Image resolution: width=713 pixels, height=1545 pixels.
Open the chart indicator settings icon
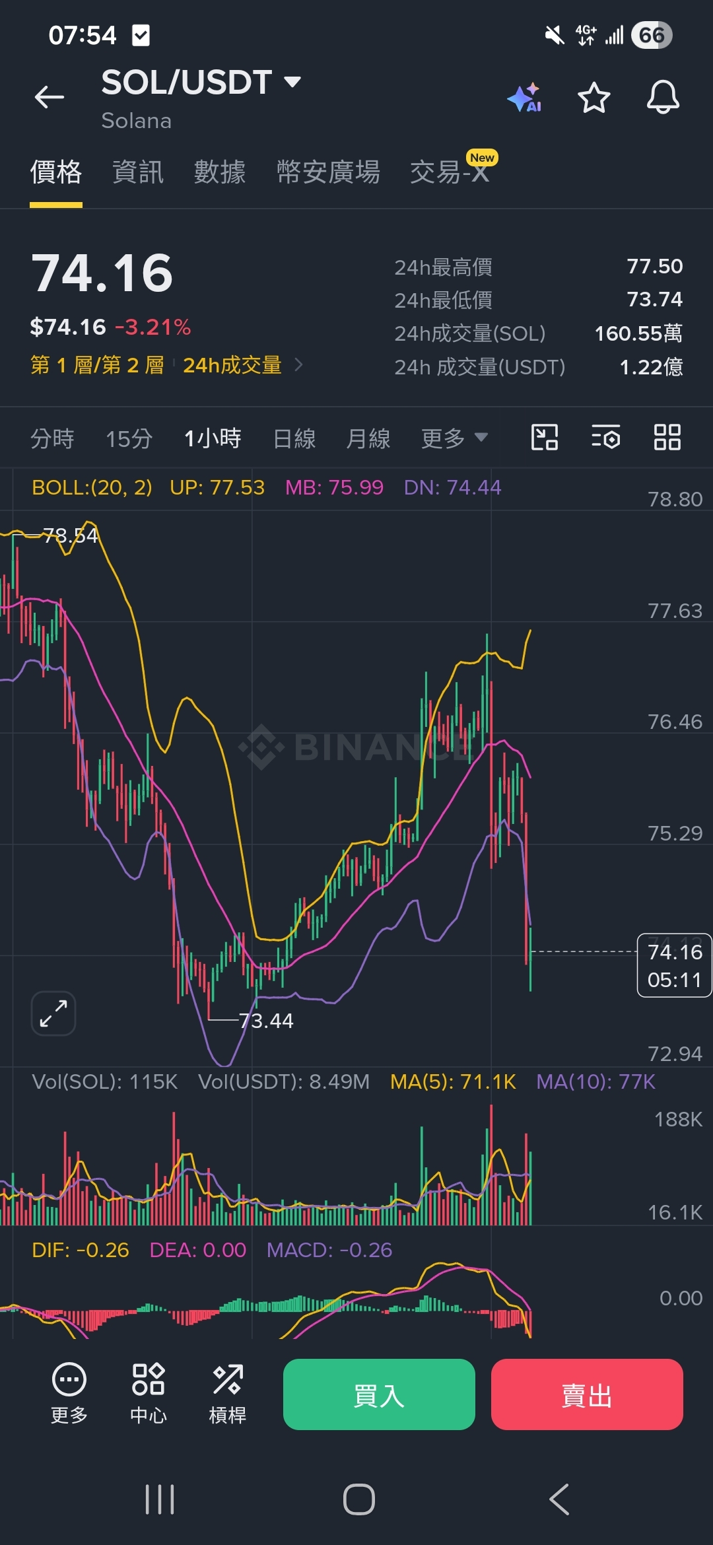(605, 437)
